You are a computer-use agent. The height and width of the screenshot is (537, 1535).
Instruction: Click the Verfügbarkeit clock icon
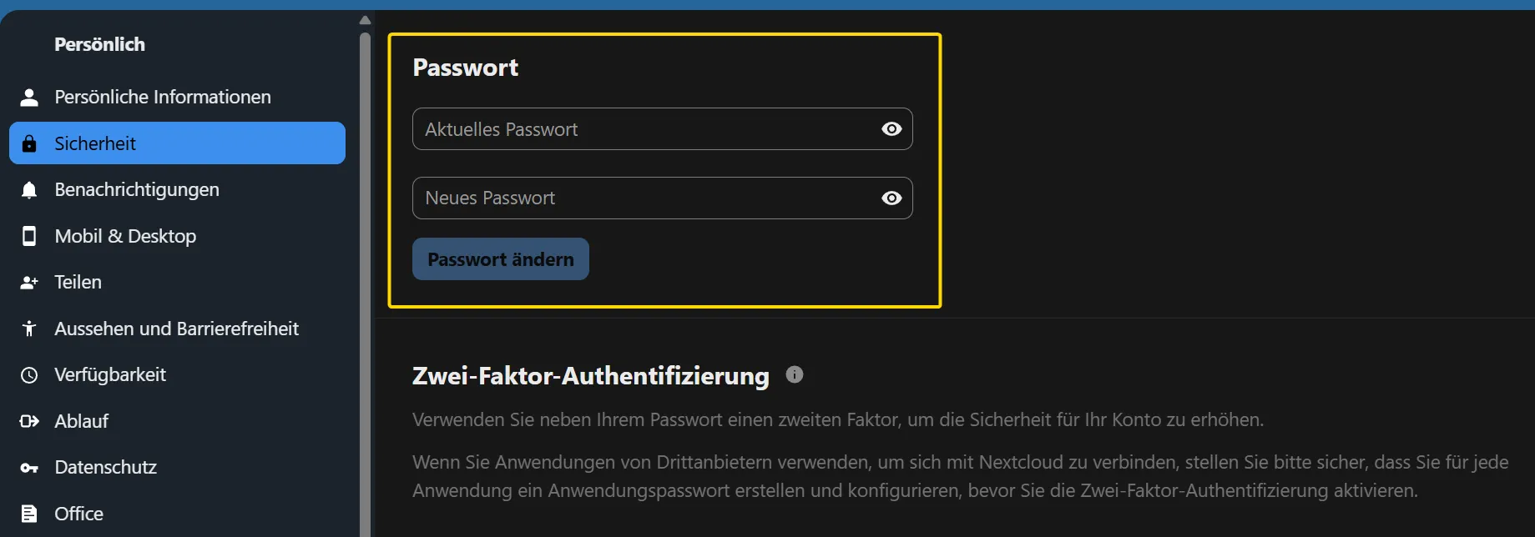pyautogui.click(x=29, y=375)
